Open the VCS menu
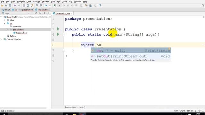This screenshot has width=205, height=115. 70,2
